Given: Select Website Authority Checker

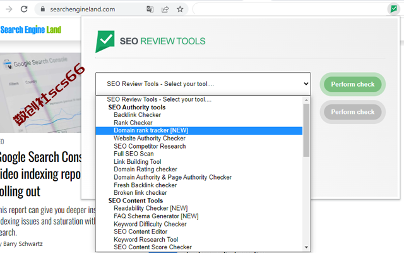Looking at the screenshot, I should pyautogui.click(x=199, y=139).
